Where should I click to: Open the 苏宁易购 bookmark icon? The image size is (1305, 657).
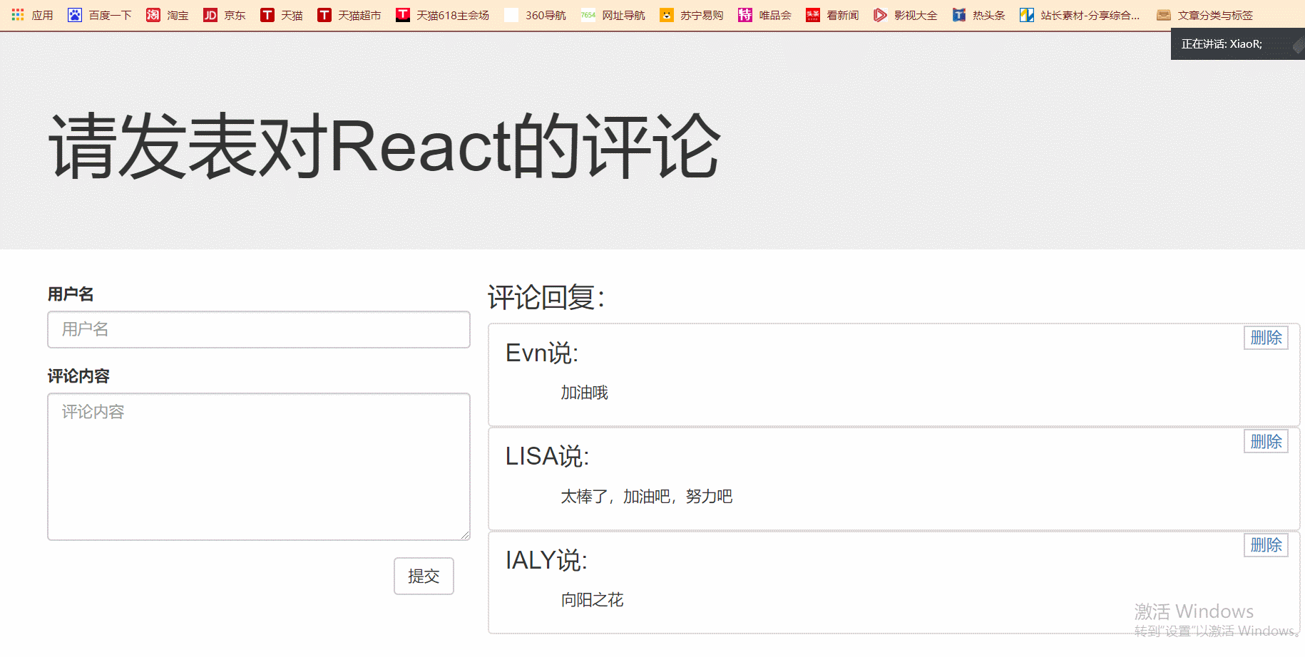click(x=666, y=14)
